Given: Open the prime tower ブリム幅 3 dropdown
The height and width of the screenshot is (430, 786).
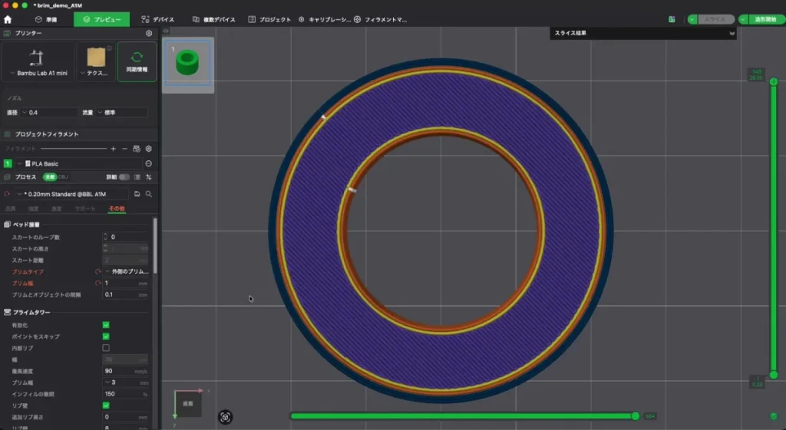Looking at the screenshot, I should pyautogui.click(x=127, y=382).
